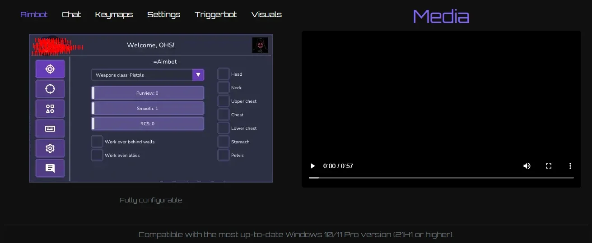
Task: Play the media video
Action: (312, 166)
